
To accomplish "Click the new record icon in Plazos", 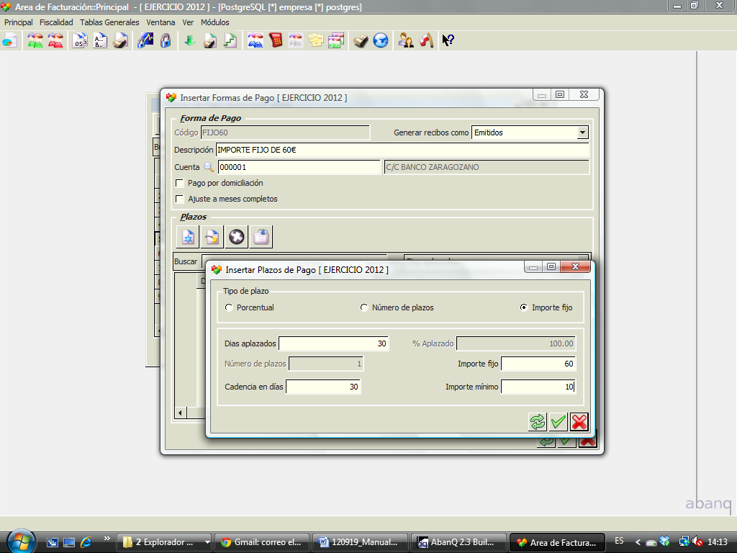I will point(188,236).
